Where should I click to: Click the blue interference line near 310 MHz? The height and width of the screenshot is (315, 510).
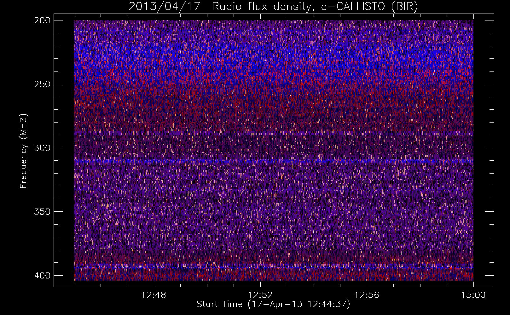tap(274, 161)
